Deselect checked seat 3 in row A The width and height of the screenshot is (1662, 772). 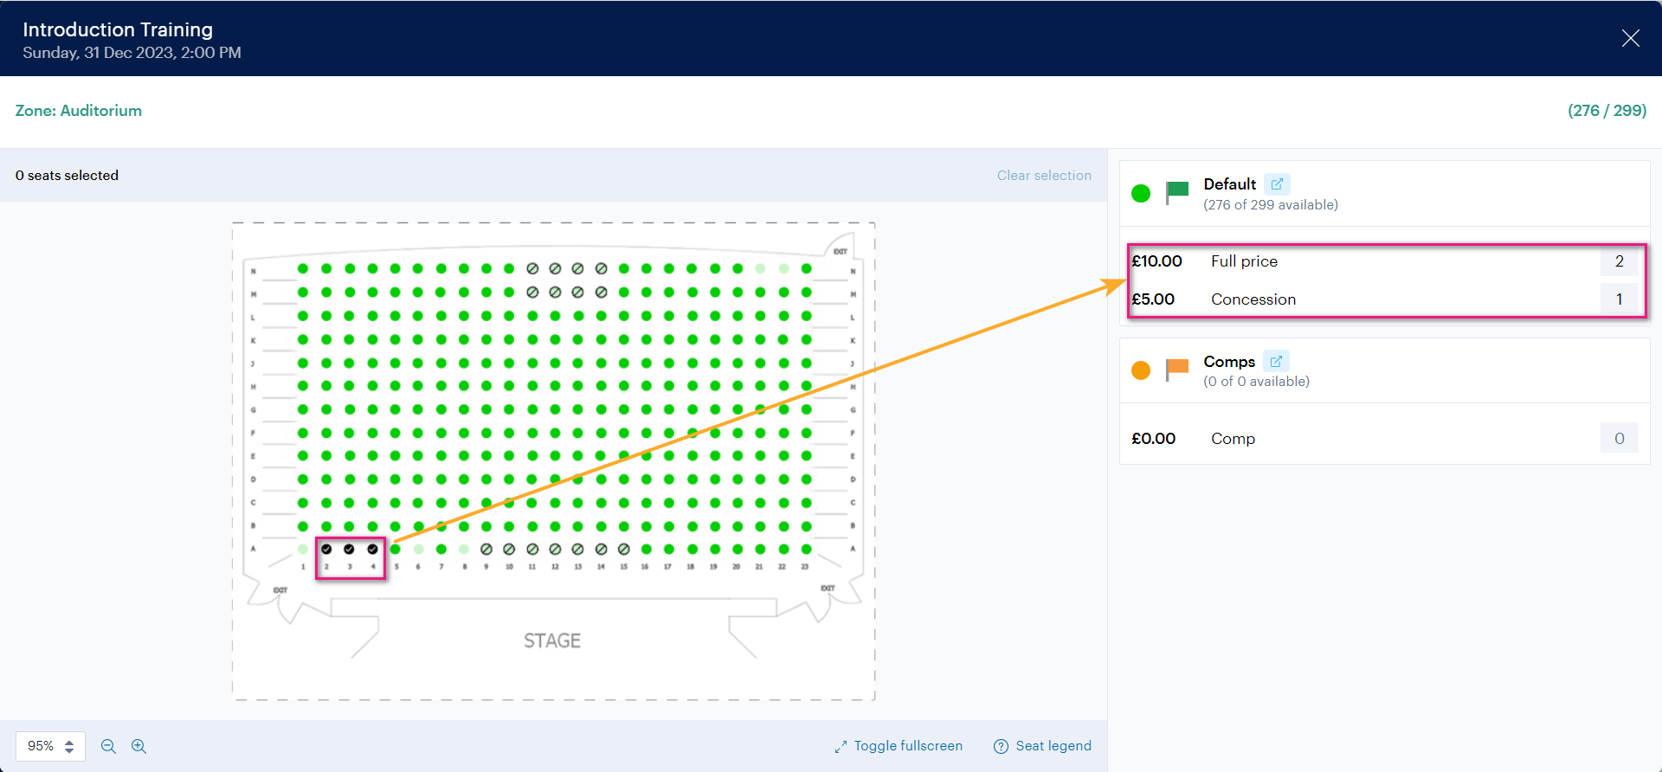pos(349,549)
